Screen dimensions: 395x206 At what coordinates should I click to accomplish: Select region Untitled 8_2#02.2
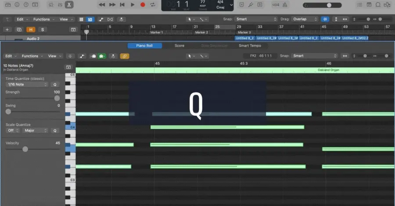[x=355, y=38]
